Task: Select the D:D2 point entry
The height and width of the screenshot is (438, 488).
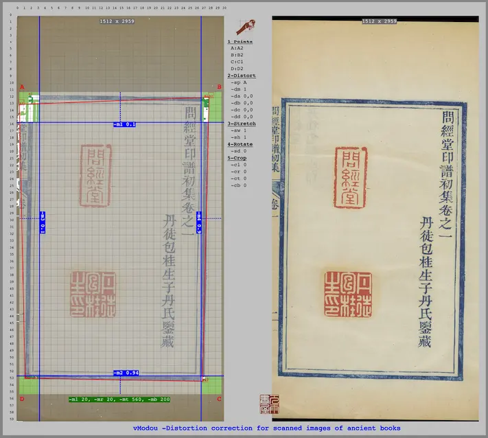Action: (x=237, y=69)
